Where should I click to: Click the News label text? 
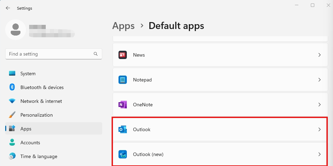pyautogui.click(x=139, y=55)
